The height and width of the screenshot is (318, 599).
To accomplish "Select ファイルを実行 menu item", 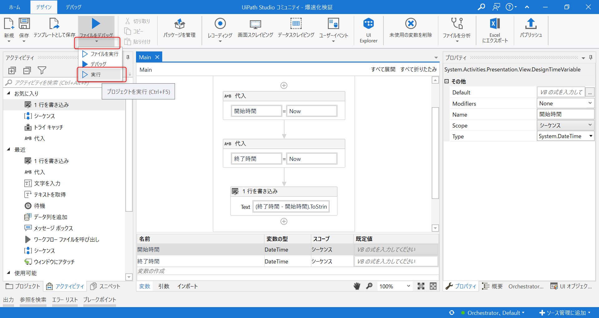I will [100, 54].
